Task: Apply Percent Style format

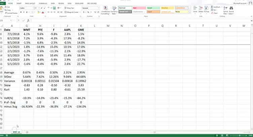Action: point(88,12)
